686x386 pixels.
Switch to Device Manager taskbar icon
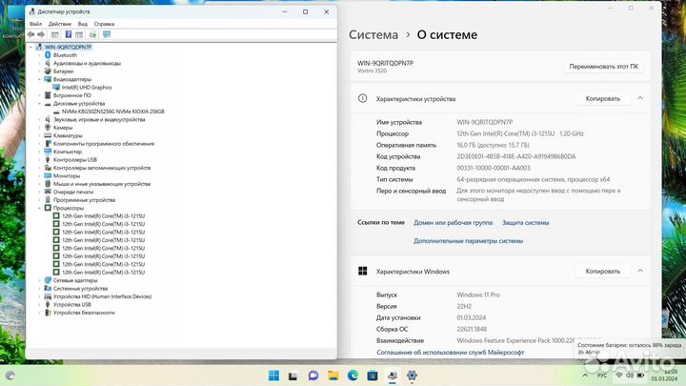tap(393, 376)
